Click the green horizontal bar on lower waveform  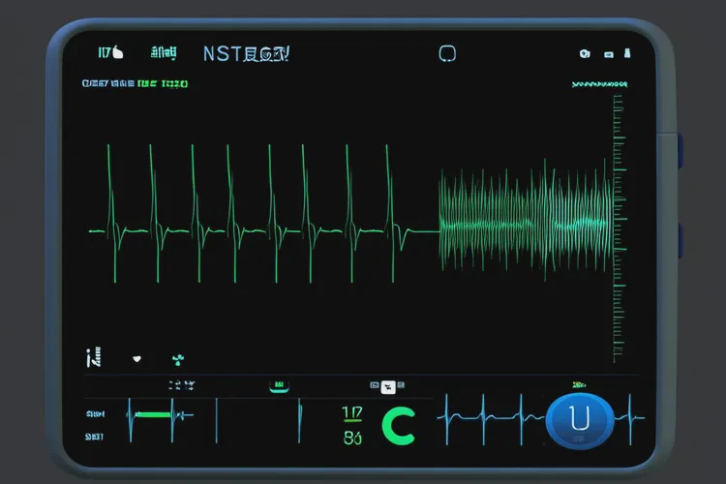[153, 414]
